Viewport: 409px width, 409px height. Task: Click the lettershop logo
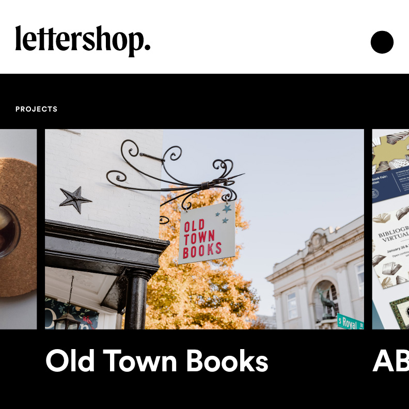[83, 41]
